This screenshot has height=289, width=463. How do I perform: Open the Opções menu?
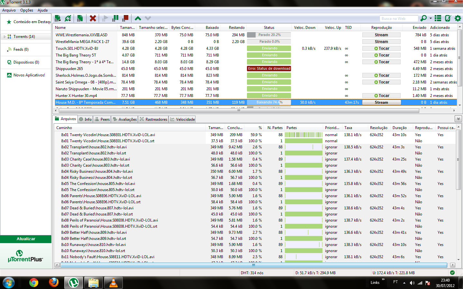tap(27, 10)
